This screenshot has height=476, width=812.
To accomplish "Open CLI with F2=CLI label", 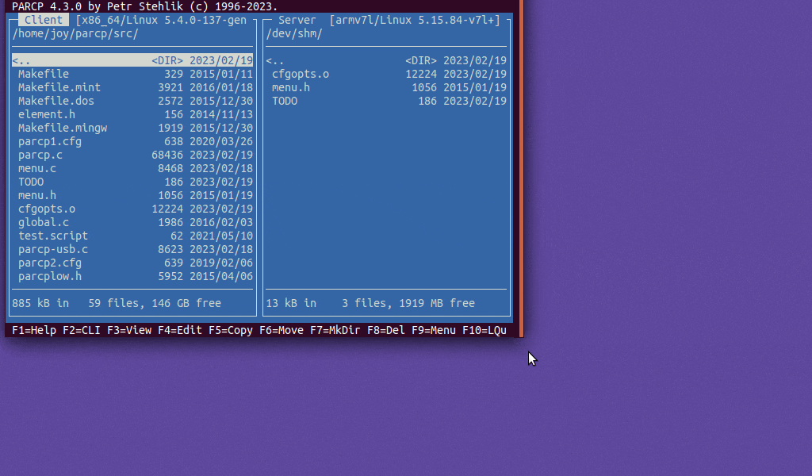I will pos(82,330).
